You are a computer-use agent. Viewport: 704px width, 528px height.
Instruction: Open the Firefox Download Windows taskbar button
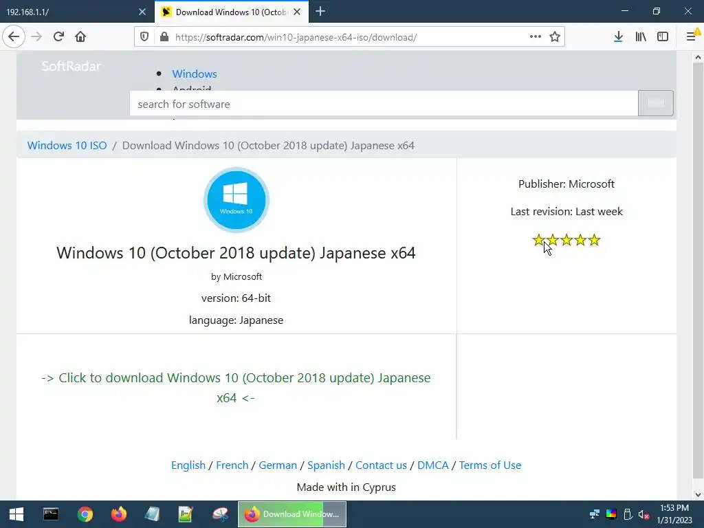pyautogui.click(x=291, y=514)
